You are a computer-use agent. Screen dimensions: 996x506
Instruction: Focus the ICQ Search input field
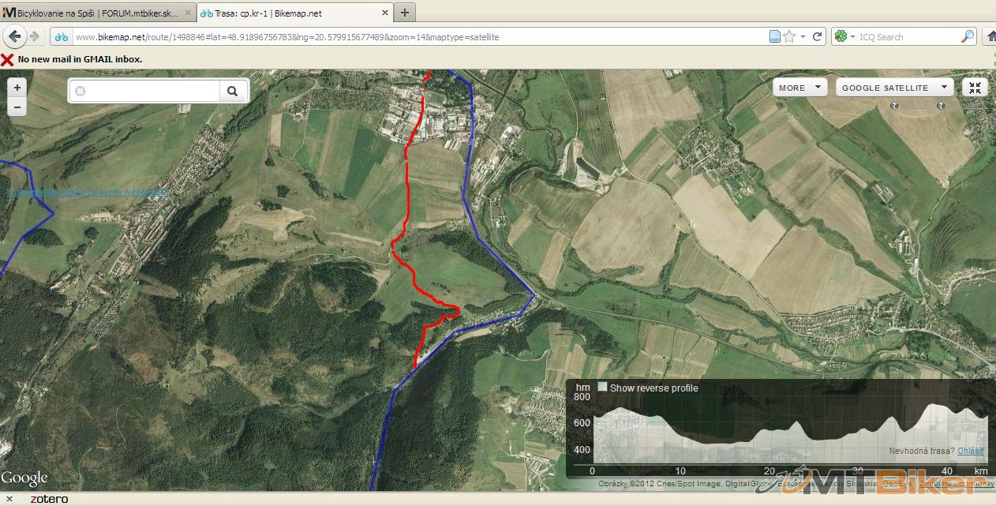click(906, 37)
